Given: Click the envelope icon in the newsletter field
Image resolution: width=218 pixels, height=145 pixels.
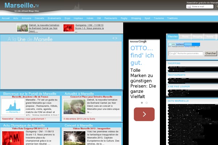Looking at the screenshot, I should tap(189, 7).
